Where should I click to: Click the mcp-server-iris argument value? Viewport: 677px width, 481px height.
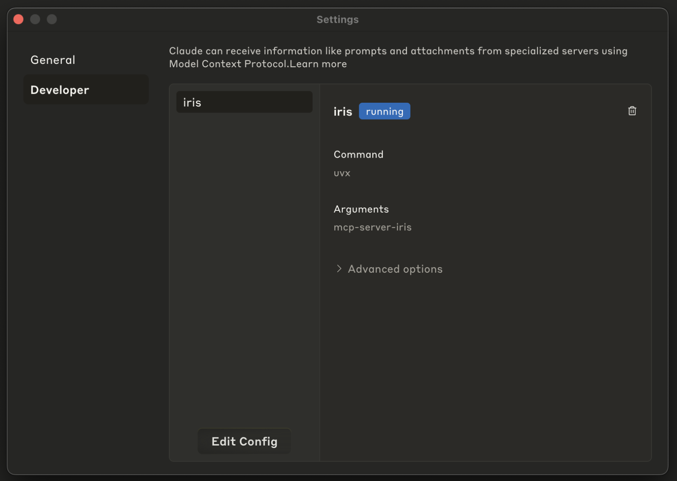(372, 227)
